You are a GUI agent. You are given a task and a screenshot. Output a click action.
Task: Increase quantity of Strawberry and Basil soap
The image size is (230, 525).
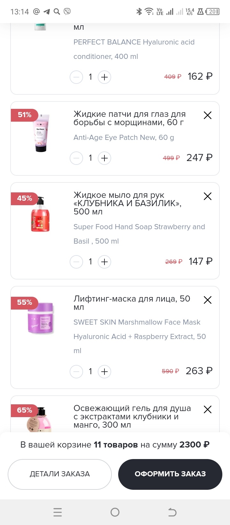pos(104,262)
